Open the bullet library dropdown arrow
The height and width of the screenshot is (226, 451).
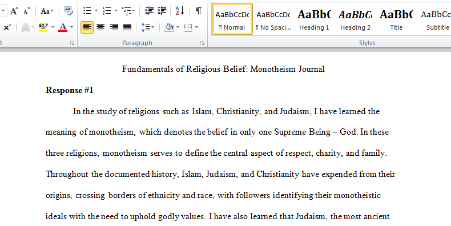[96, 11]
